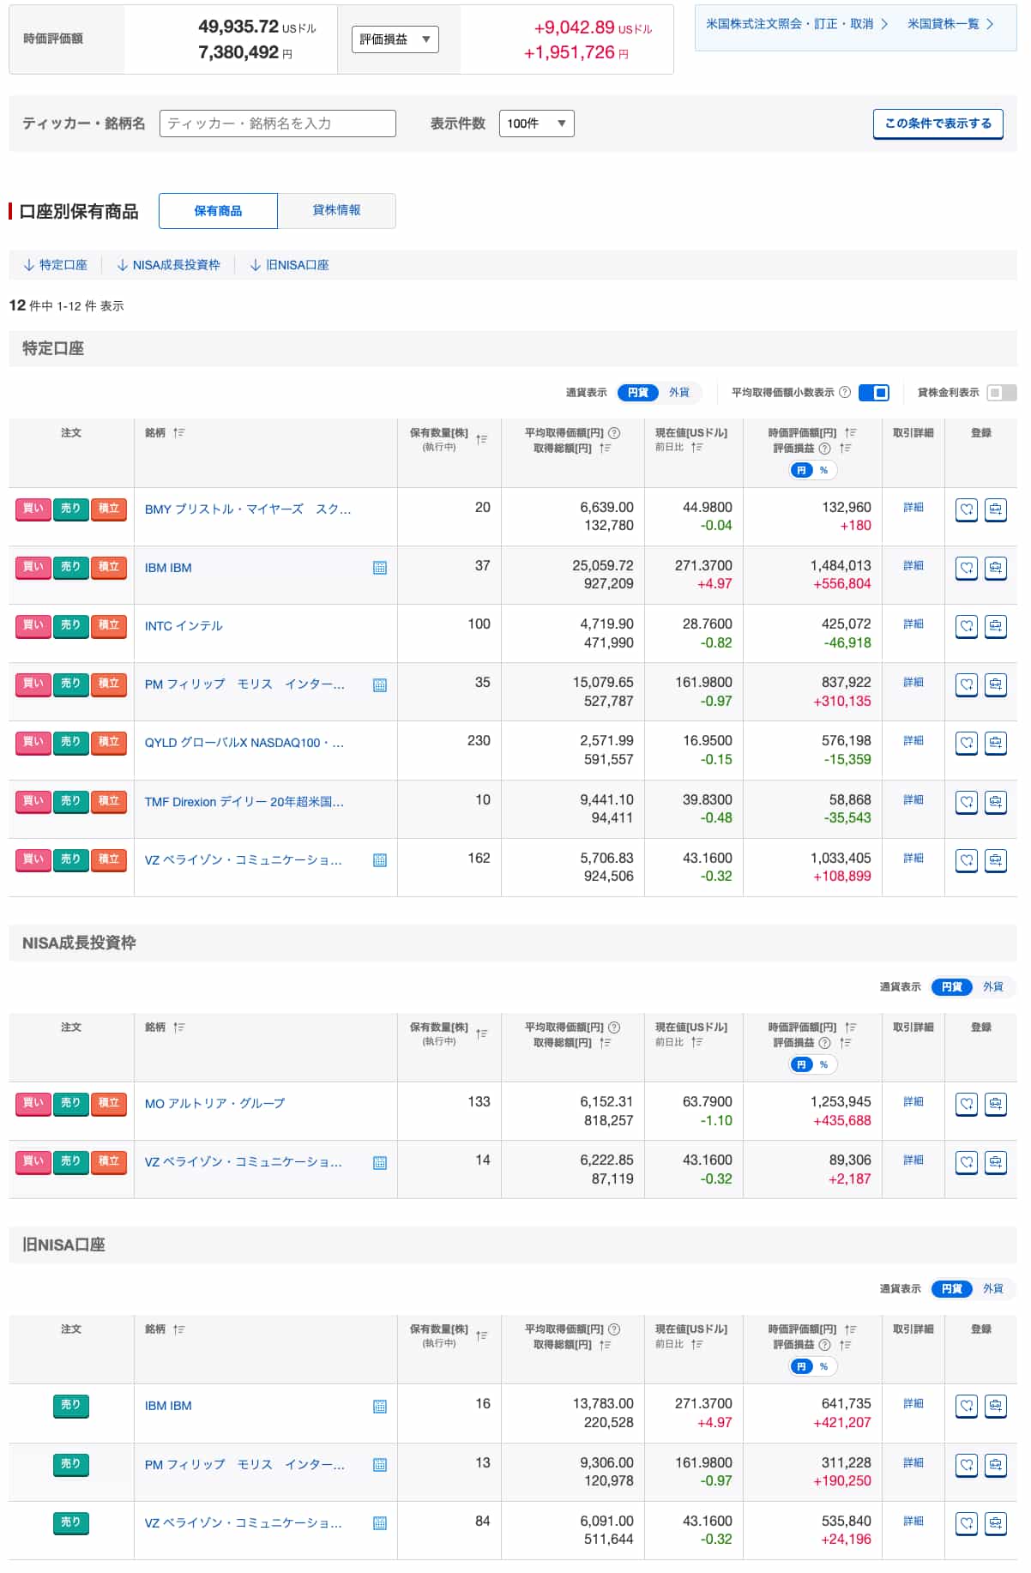This screenshot has height=1573, width=1031.
Task: Click the この条件で表示する button
Action: coord(938,124)
